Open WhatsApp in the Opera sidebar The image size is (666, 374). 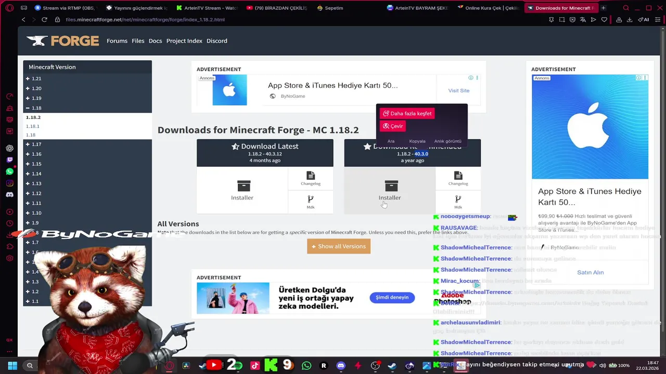click(9, 171)
